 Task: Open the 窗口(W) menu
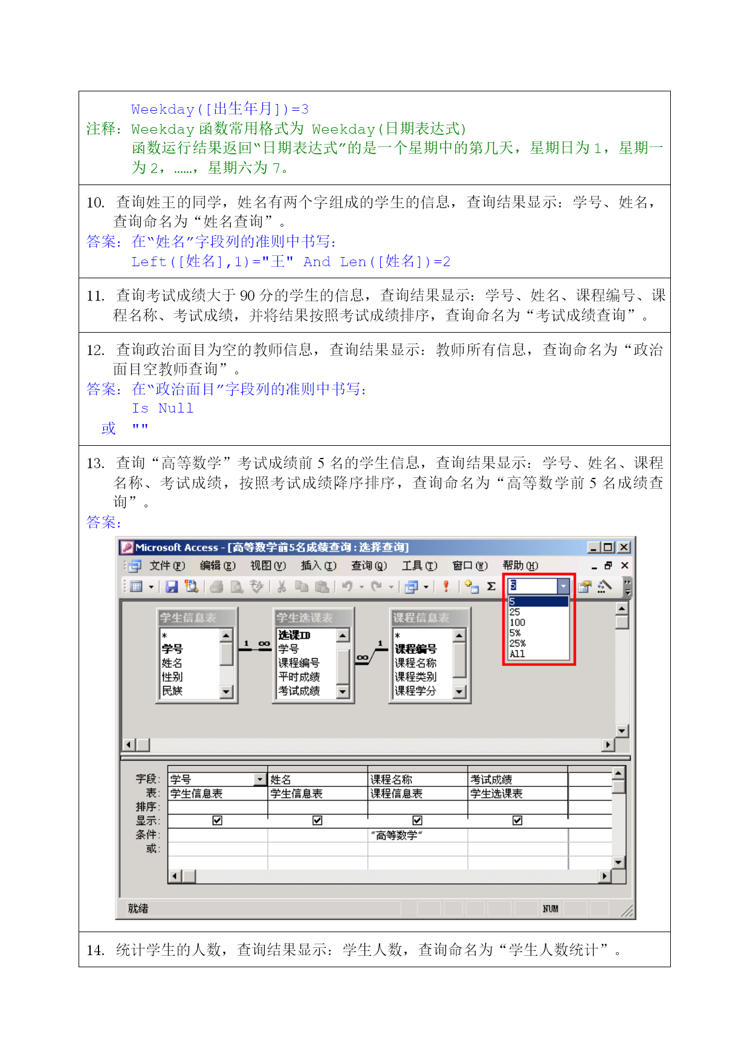click(470, 566)
